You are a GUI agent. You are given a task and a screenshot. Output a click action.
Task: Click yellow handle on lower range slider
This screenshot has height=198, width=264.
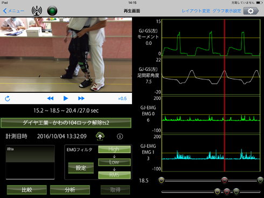pos(217,192)
